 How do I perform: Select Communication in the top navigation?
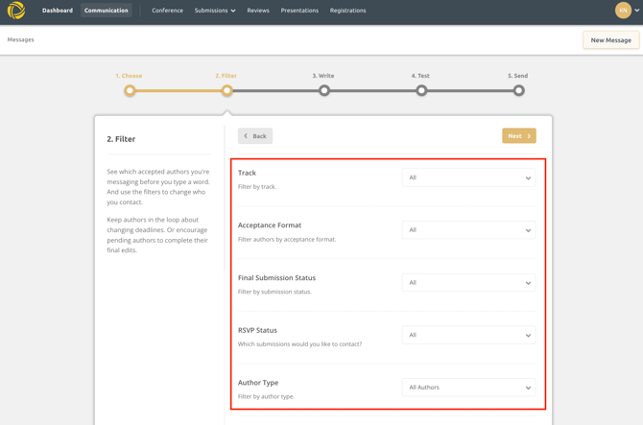(106, 11)
